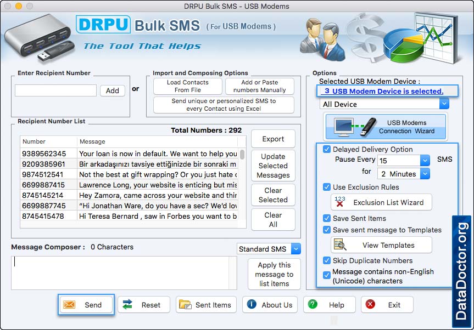
Task: Click the green arrows Reset icon
Action: click(127, 305)
